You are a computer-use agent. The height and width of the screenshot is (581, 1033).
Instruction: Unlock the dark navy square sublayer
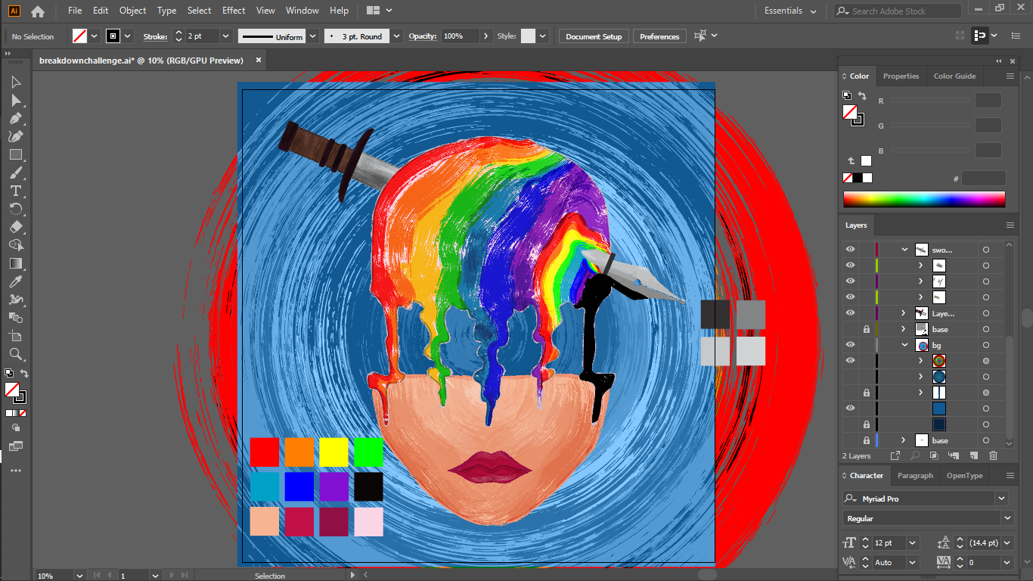(x=866, y=424)
